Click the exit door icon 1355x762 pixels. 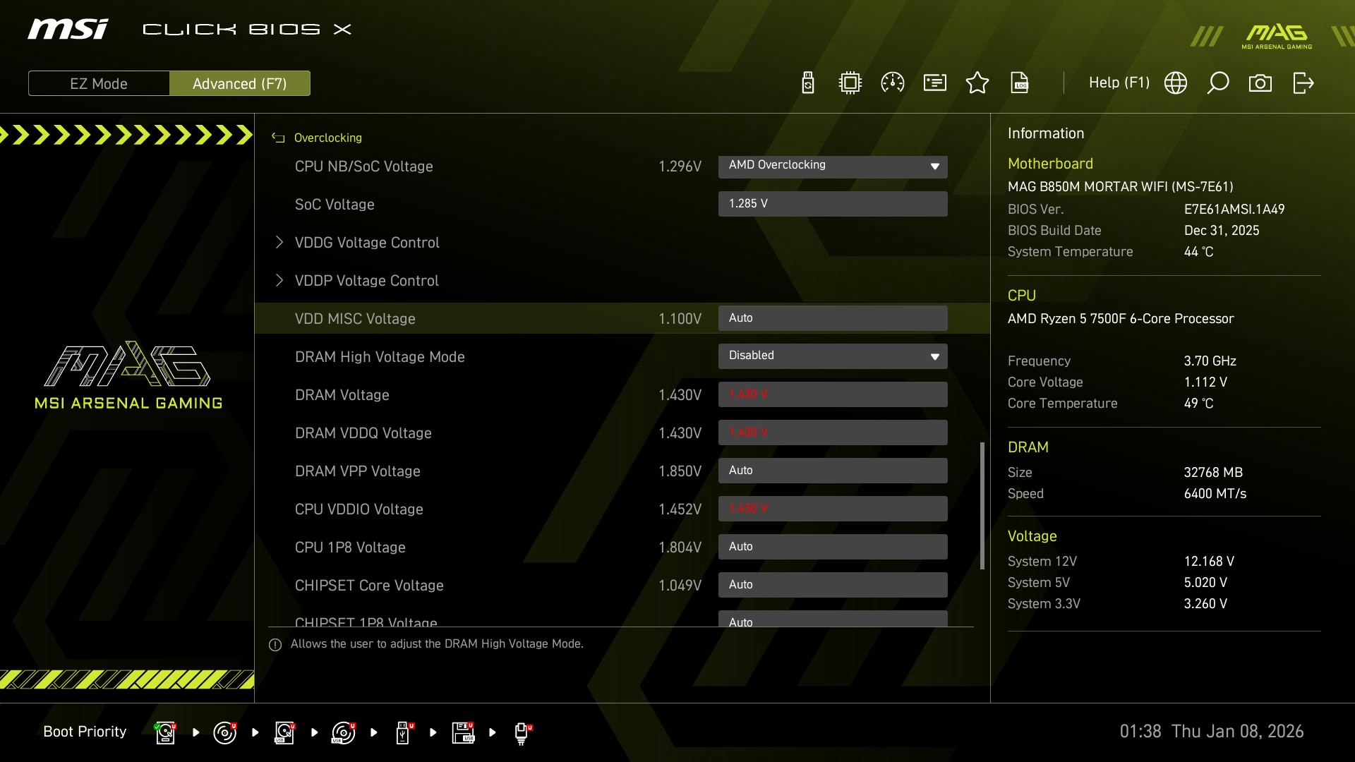pos(1303,83)
